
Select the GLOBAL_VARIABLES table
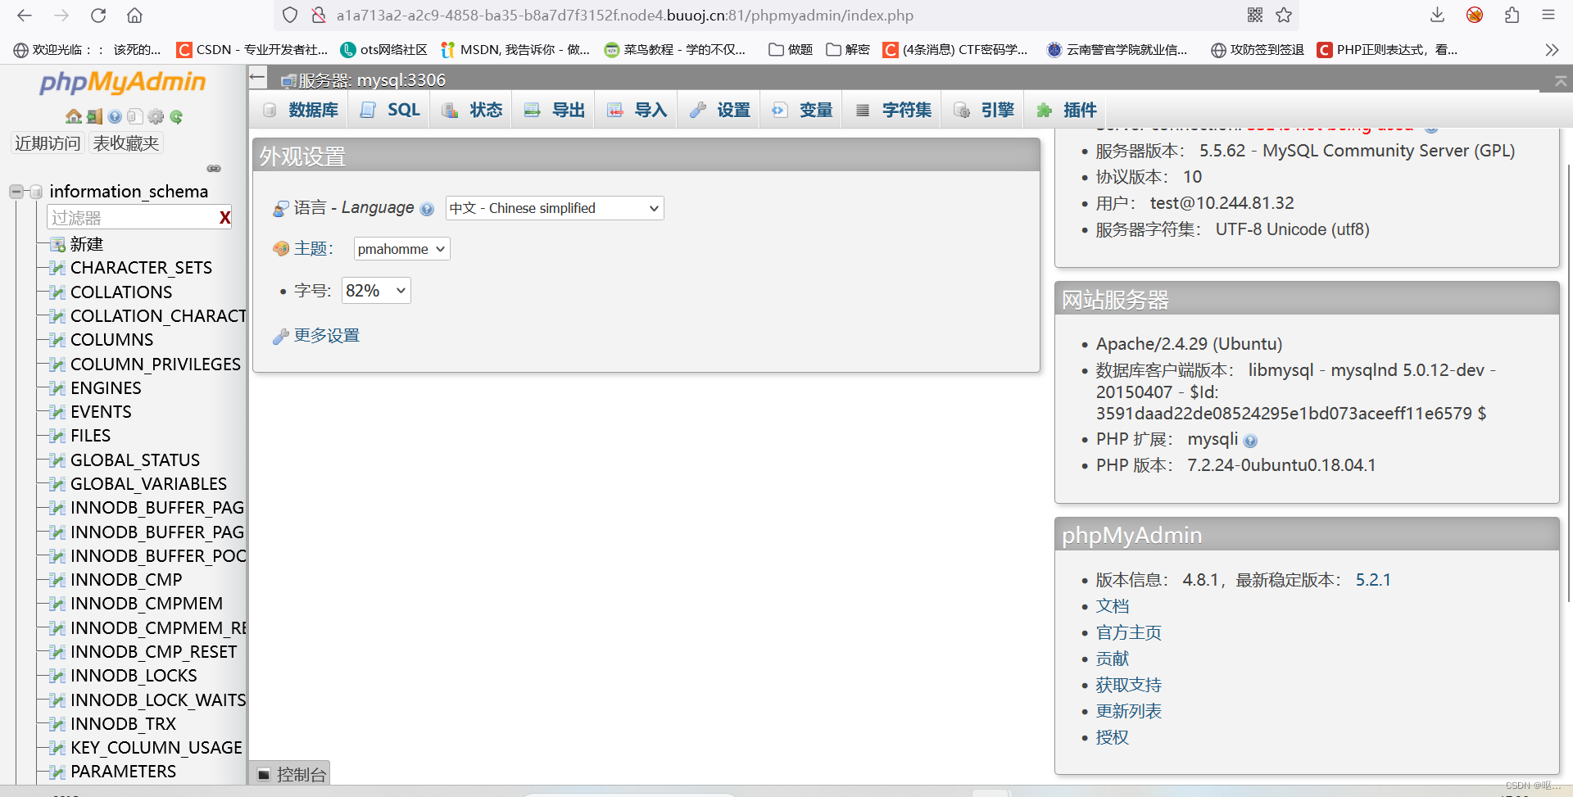coord(148,484)
